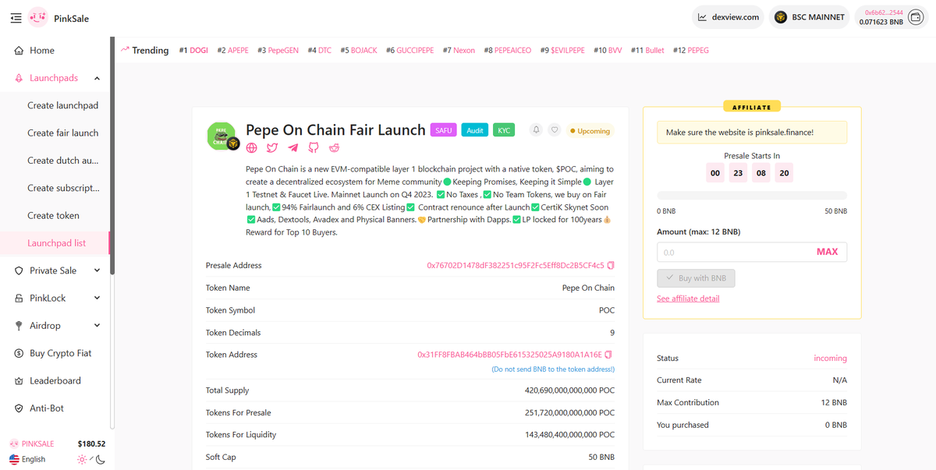Open the PinkSale logo home link
Image resolution: width=936 pixels, height=470 pixels.
pos(58,18)
